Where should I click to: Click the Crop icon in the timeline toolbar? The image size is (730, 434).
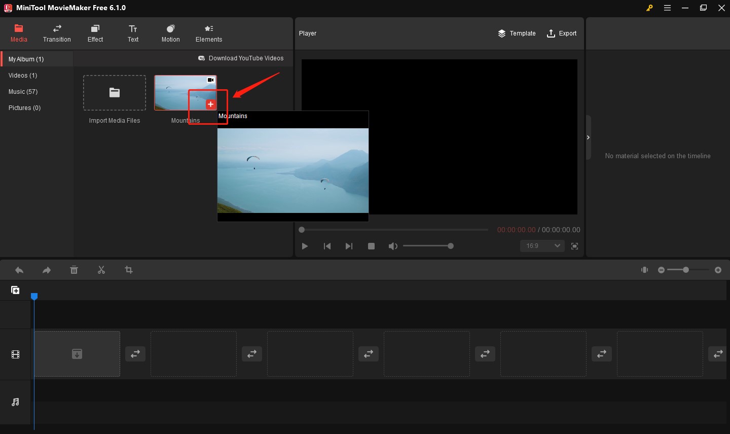pyautogui.click(x=129, y=270)
